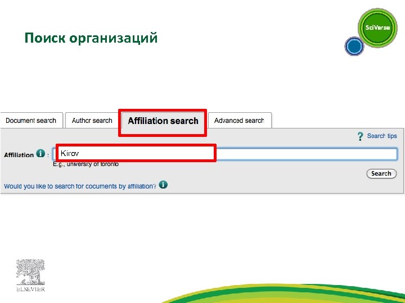Click the SciVerse logo badge
Screen dimensions: 405x303
coord(377,28)
